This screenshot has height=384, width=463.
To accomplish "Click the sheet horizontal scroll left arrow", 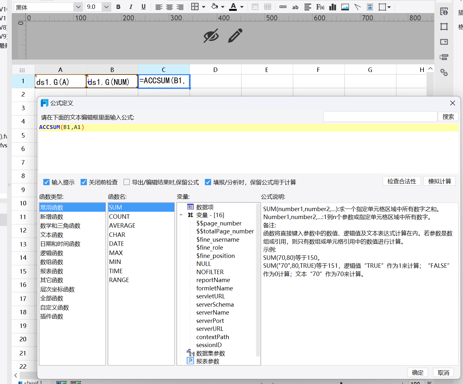I will click(x=16, y=375).
